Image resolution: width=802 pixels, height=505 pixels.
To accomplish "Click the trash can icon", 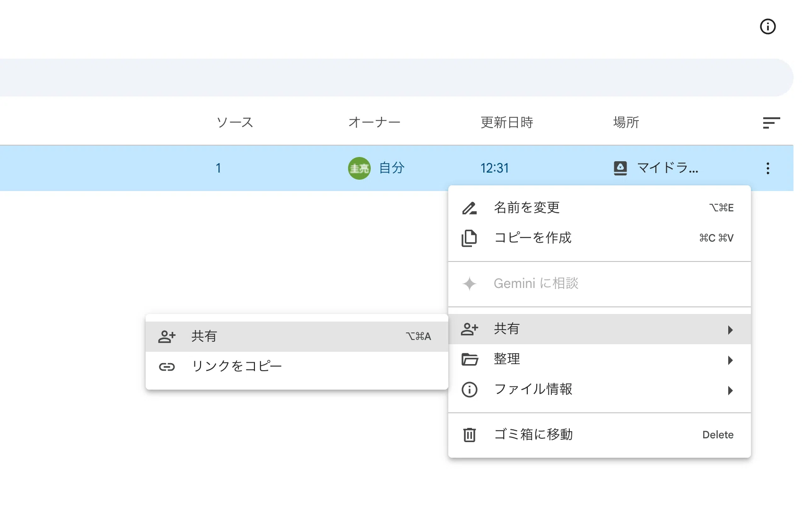I will (x=469, y=435).
